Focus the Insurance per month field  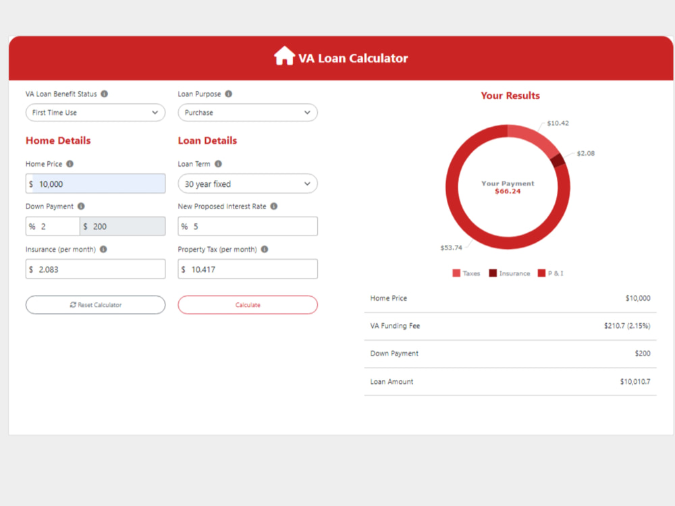(96, 269)
